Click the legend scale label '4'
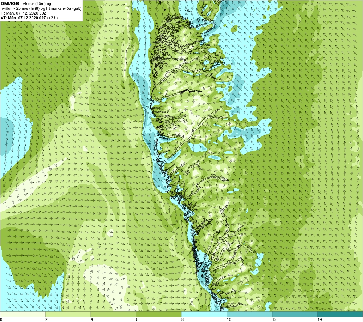363x322 pixels. [x=92, y=319]
